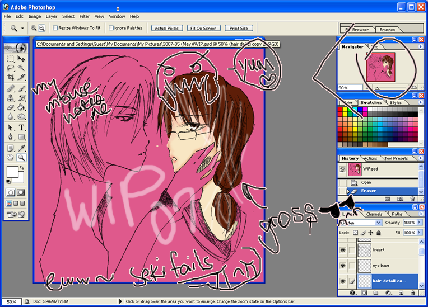The height and width of the screenshot is (307, 428).
Task: Swap foreground and background colors
Action: coord(22,168)
